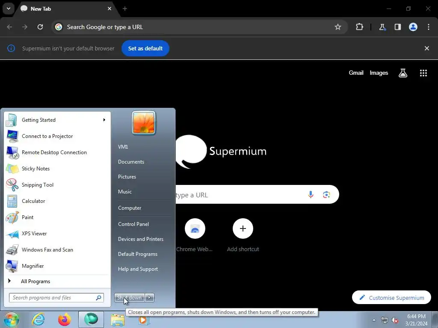Open the Extensions puzzle icon
The width and height of the screenshot is (438, 328).
click(x=359, y=27)
